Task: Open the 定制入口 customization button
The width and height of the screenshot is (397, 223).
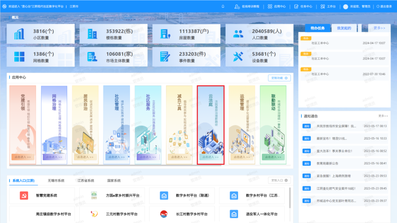Action: pyautogui.click(x=279, y=180)
